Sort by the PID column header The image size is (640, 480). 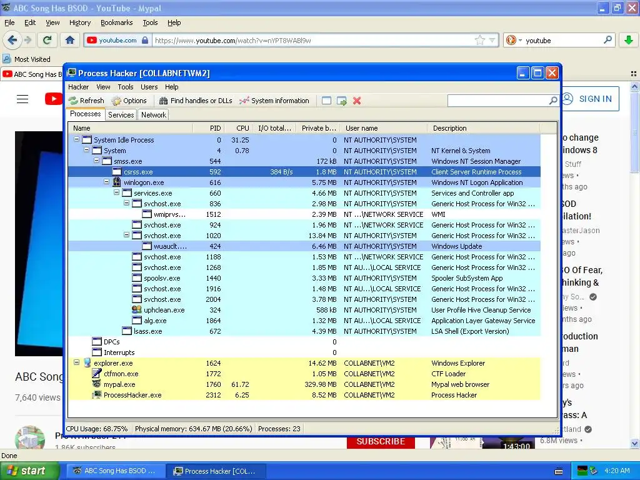(x=209, y=128)
